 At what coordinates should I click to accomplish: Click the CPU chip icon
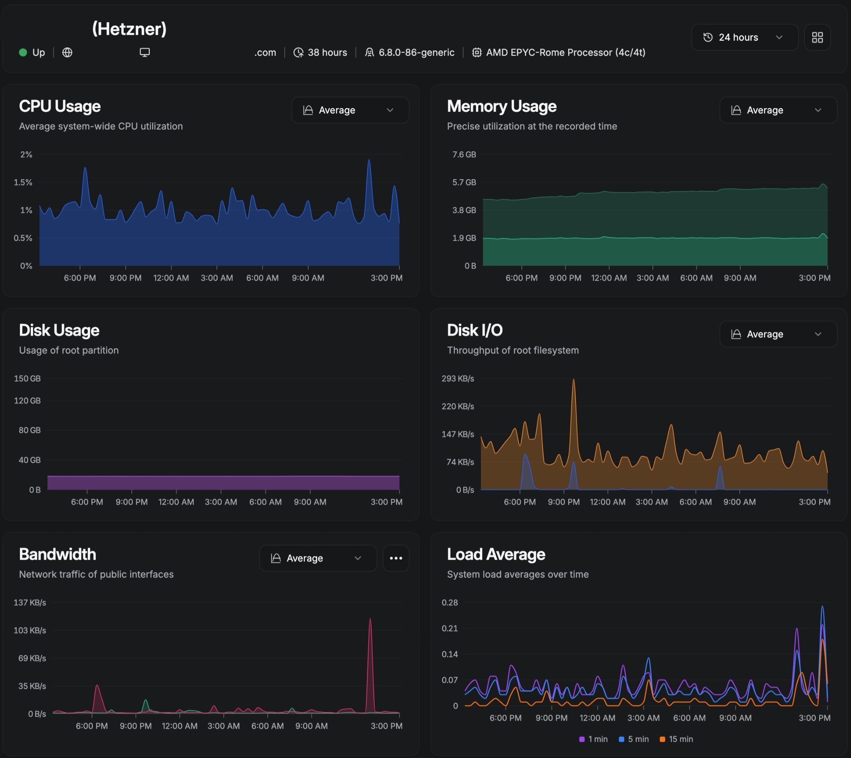pyautogui.click(x=477, y=53)
